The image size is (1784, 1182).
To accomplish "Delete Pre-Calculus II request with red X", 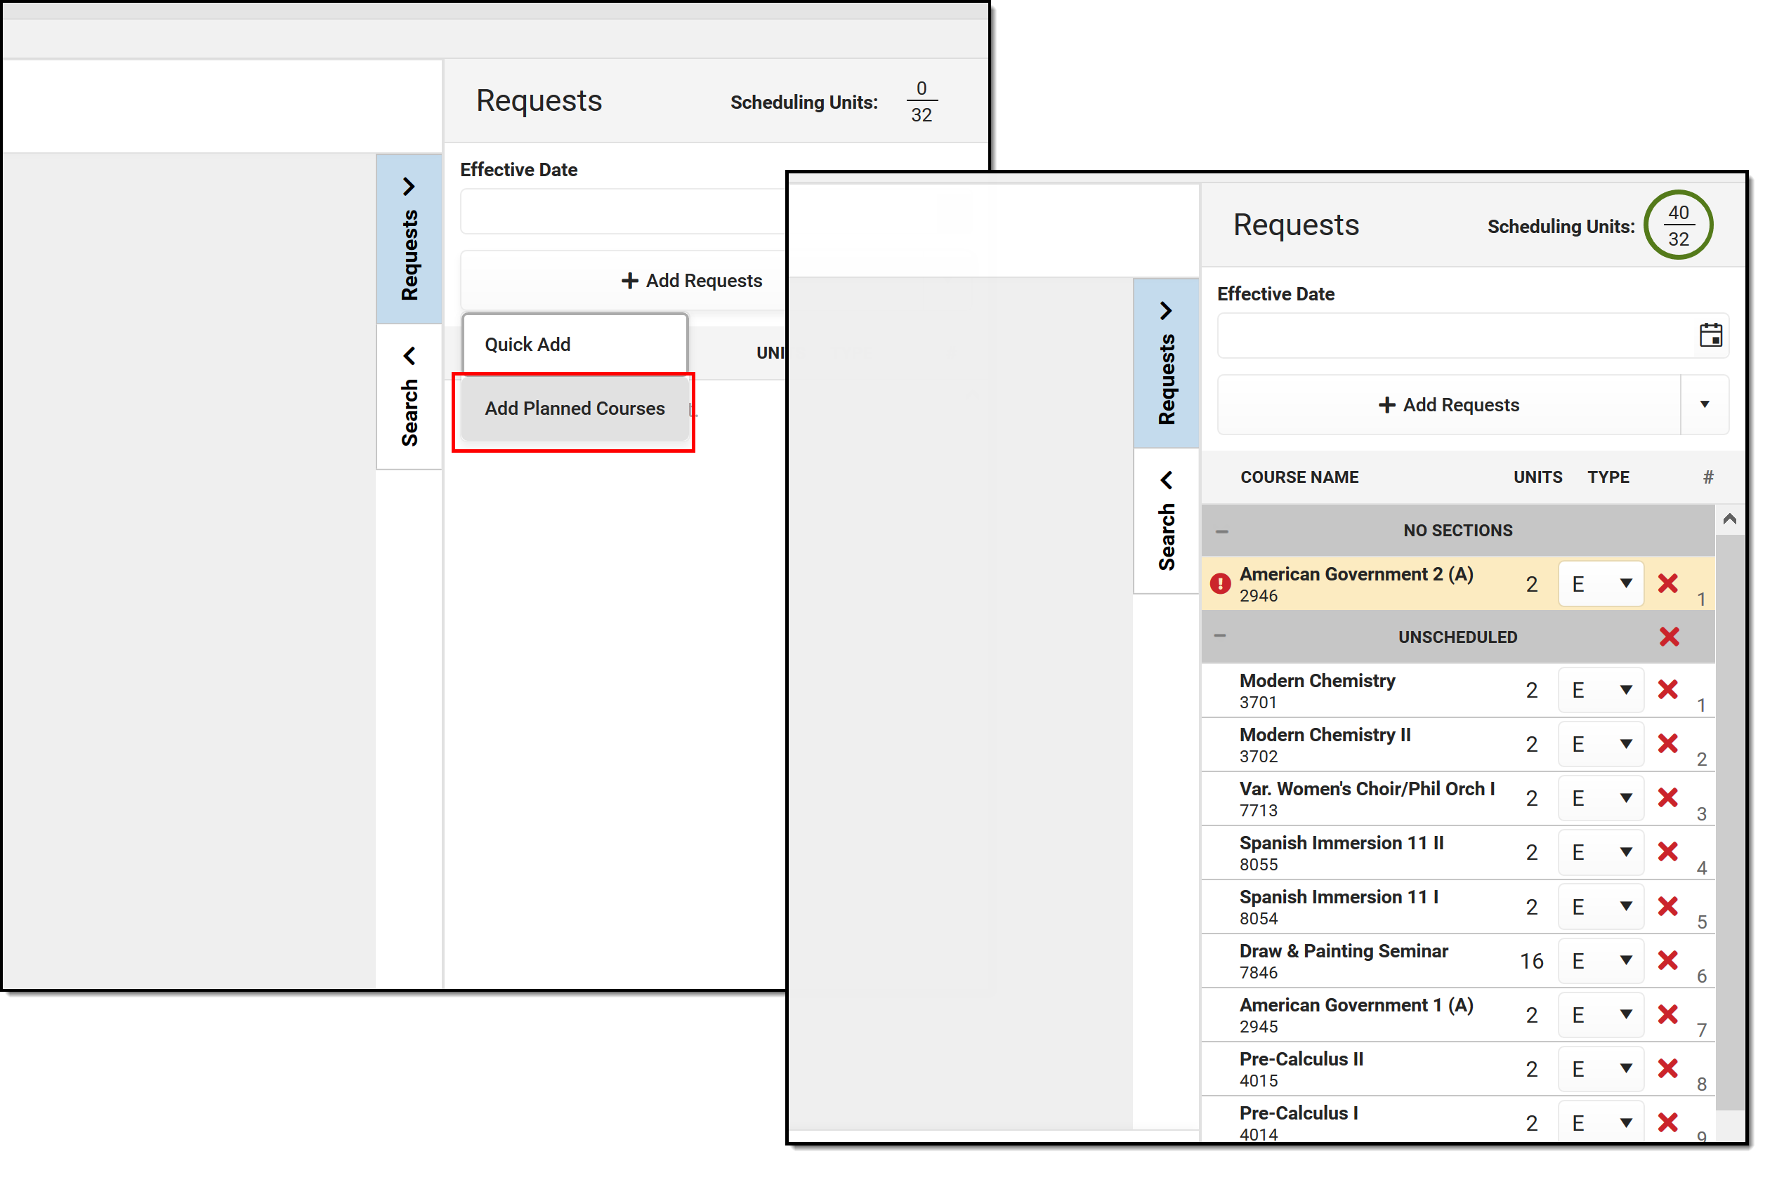I will coord(1667,1068).
